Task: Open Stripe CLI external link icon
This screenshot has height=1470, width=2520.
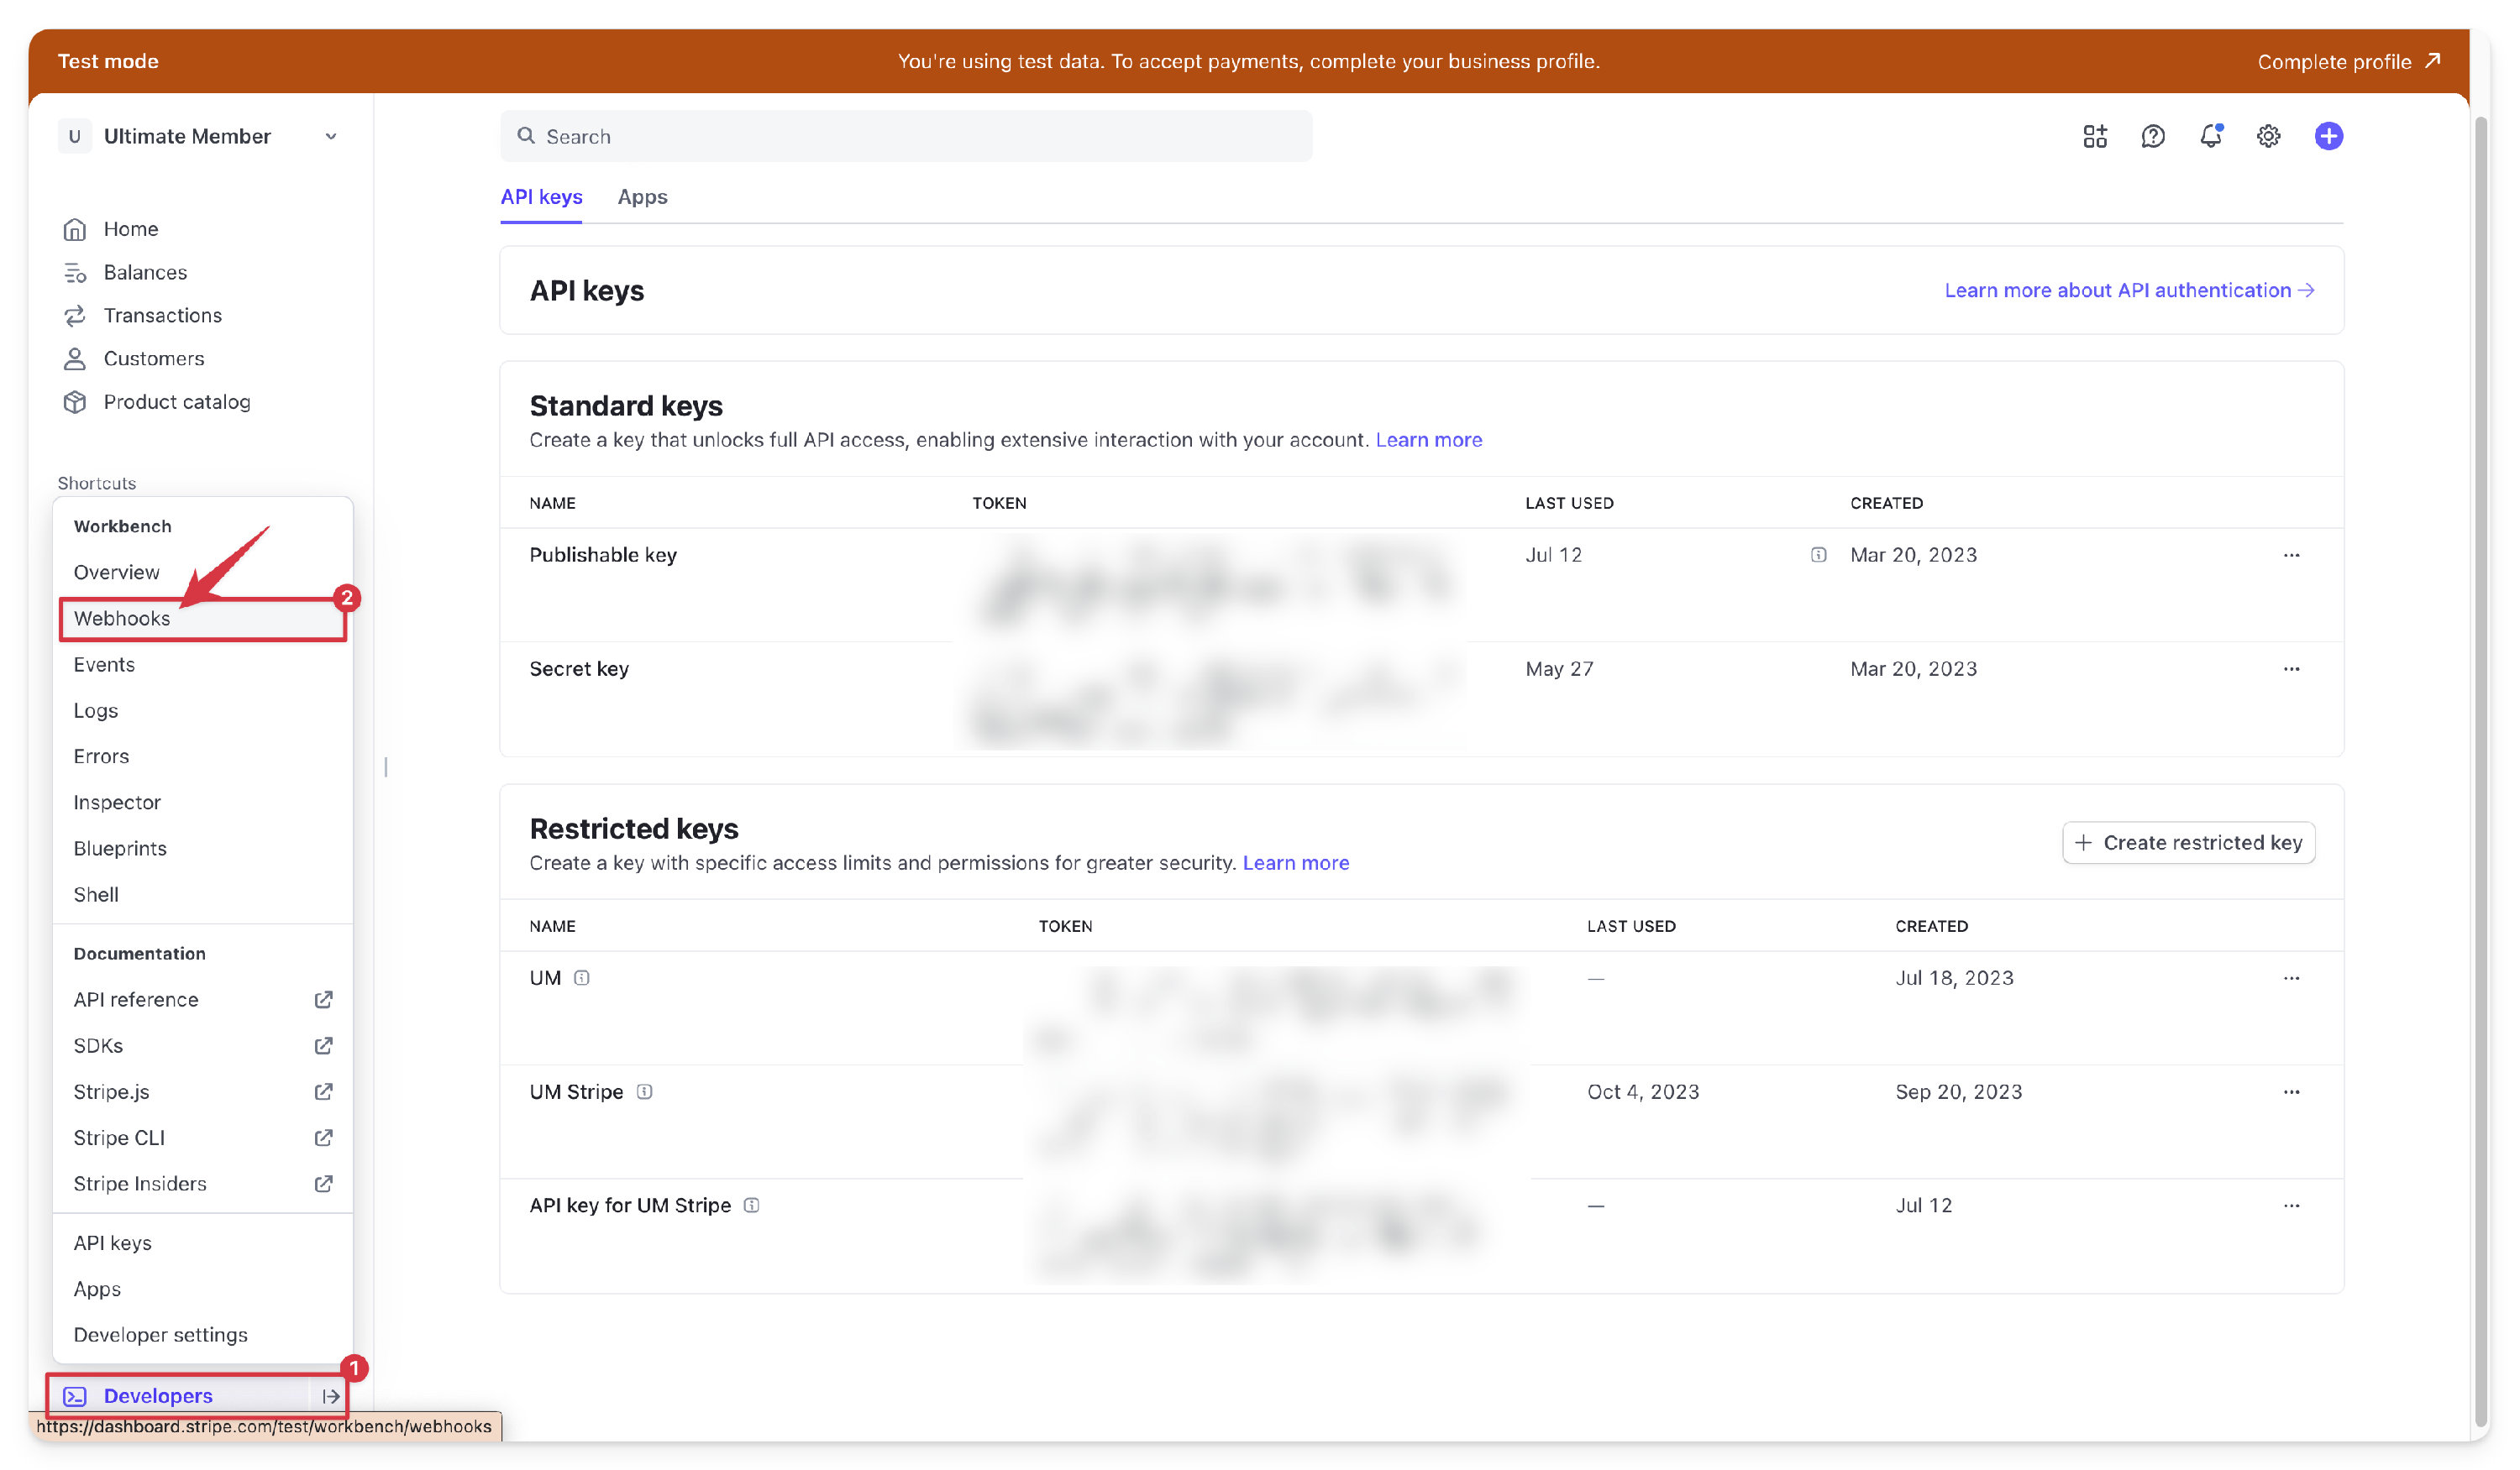Action: (x=323, y=1138)
